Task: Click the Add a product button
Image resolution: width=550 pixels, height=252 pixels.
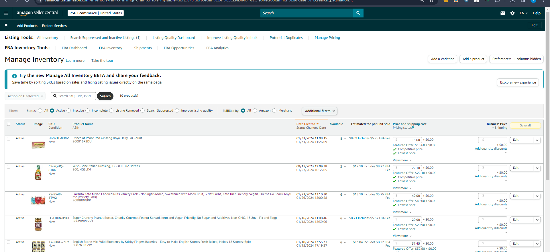Action: (x=474, y=59)
